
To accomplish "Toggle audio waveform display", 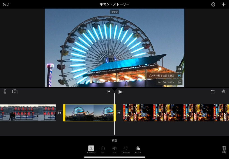I will click(224, 91).
